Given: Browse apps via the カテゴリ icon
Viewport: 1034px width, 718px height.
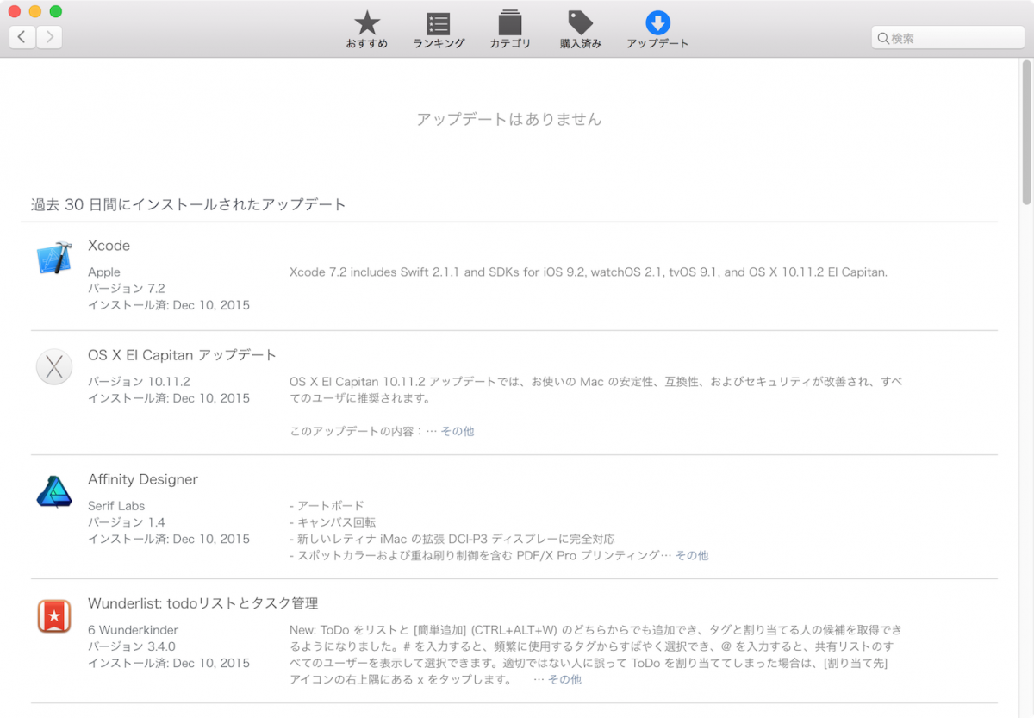Looking at the screenshot, I should (510, 28).
